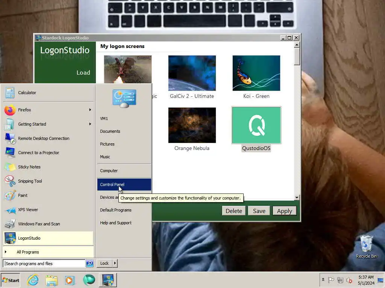
Task: Select the QustodioOS logon thumbnail
Action: coord(256,125)
